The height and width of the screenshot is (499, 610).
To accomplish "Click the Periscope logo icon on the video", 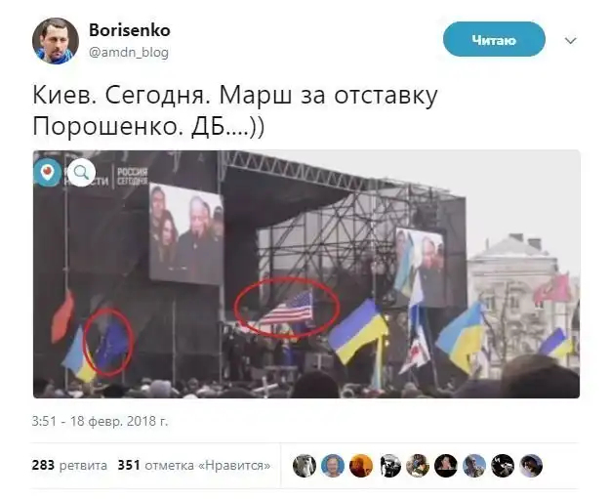I will point(48,172).
